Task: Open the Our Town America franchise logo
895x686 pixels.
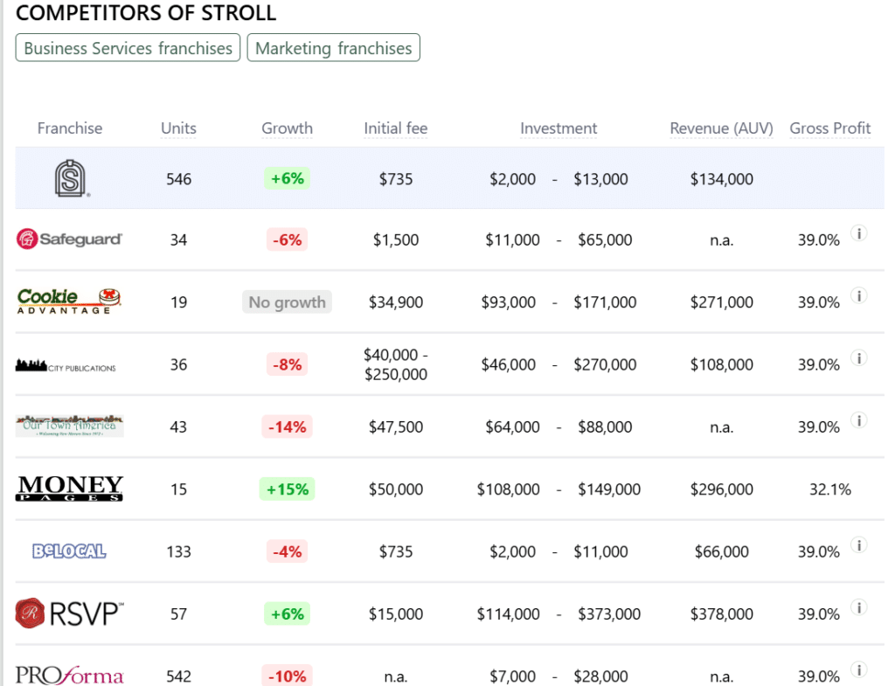Action: point(69,426)
